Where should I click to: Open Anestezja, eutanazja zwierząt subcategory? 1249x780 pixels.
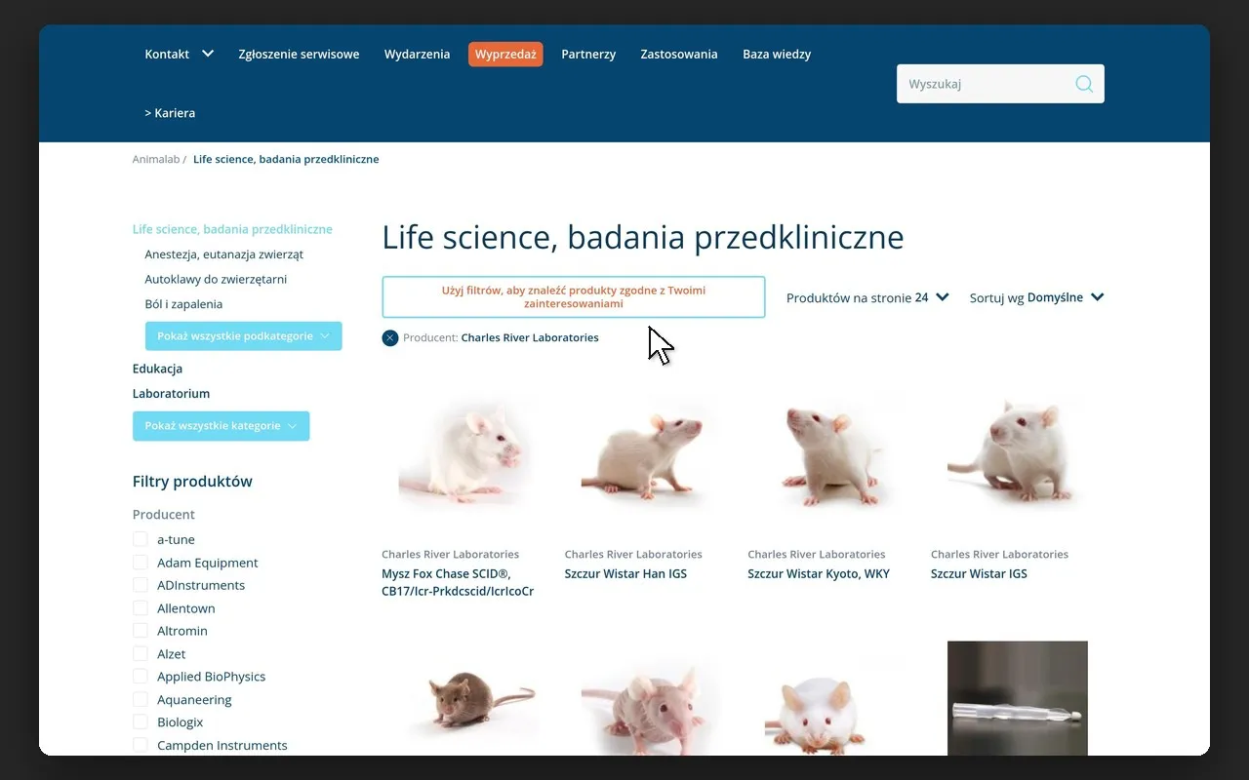point(224,254)
